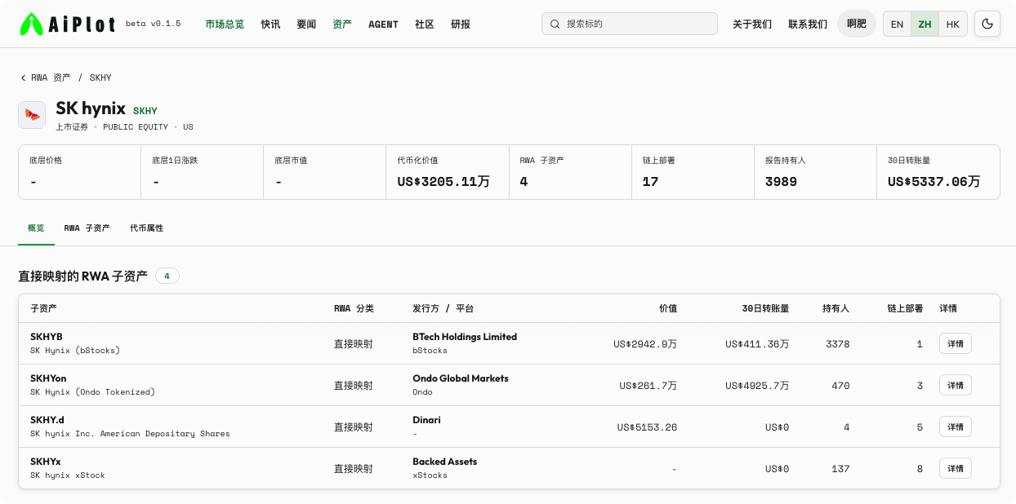This screenshot has height=504, width=1016.
Task: Select the 概览 tab
Action: [x=36, y=228]
